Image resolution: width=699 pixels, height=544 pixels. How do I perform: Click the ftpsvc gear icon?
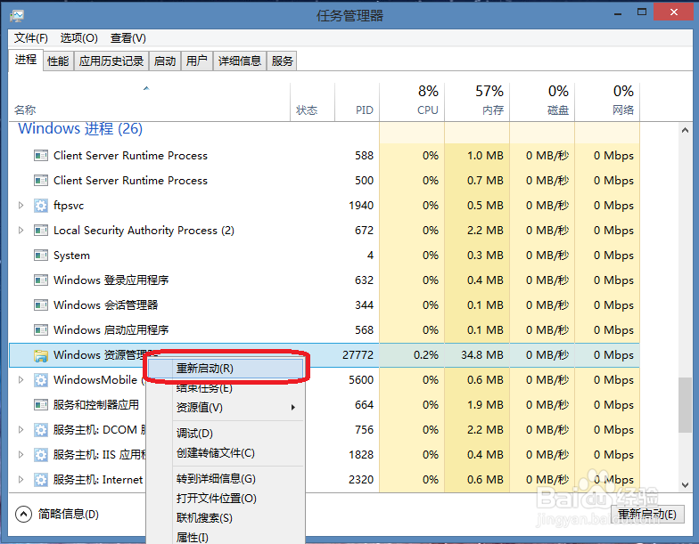tap(41, 205)
